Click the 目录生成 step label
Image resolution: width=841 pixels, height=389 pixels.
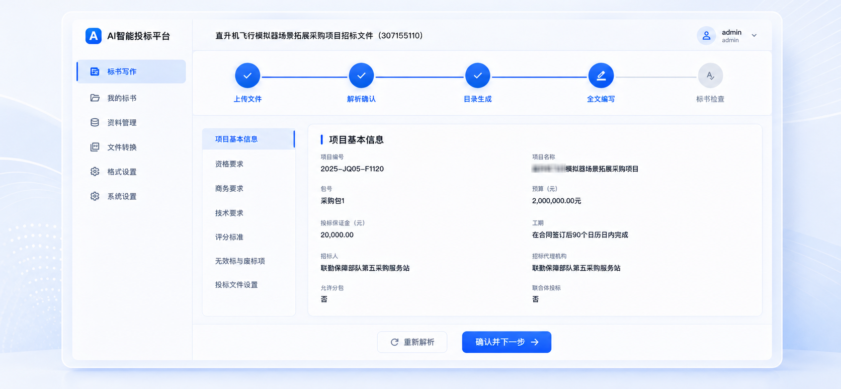click(x=477, y=99)
